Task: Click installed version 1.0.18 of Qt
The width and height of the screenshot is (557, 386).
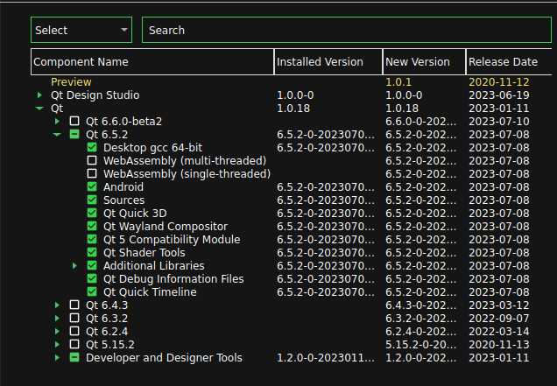Action: coord(293,109)
